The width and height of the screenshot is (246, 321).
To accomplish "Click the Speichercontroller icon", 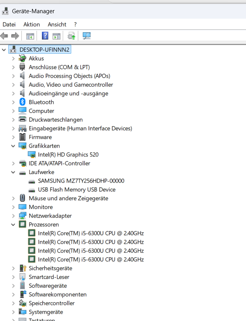I will [23, 303].
